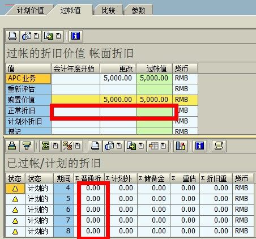Click the print icon in upper toolbar
The image size is (256, 239).
12,36
